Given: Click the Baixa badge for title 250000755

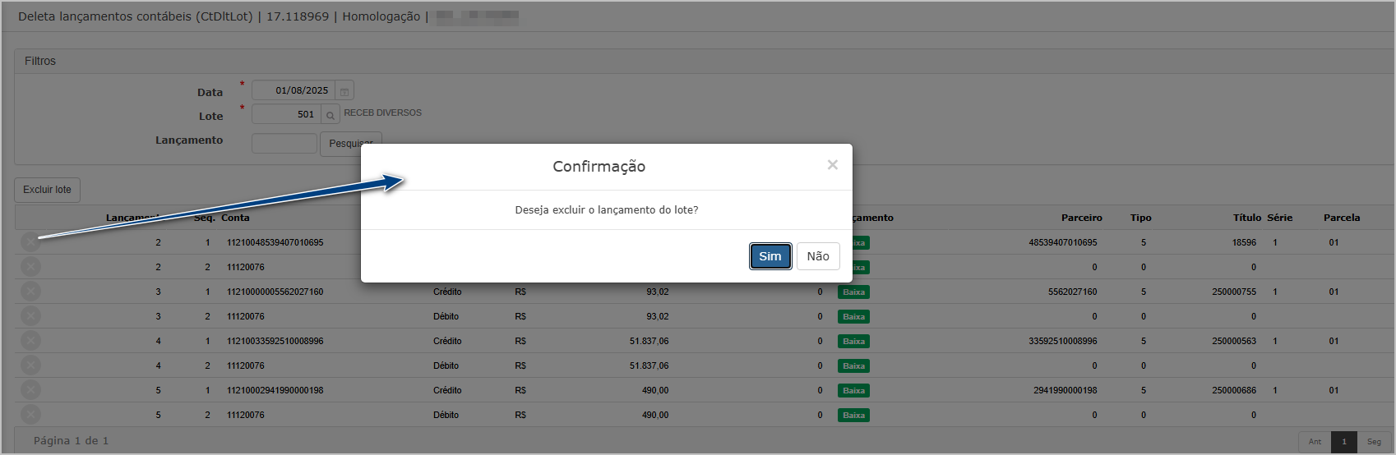Looking at the screenshot, I should [x=853, y=292].
